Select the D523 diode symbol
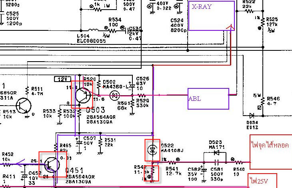The height and width of the screenshot is (188, 292). pyautogui.click(x=216, y=153)
